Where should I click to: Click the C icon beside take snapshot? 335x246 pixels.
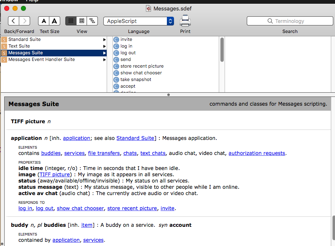[x=116, y=79]
